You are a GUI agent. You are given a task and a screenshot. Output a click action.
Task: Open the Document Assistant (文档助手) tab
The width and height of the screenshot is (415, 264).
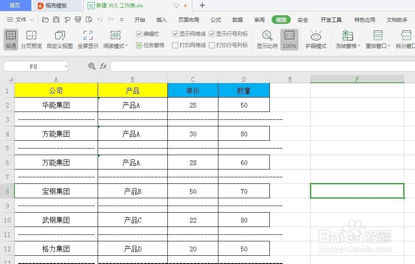click(397, 20)
